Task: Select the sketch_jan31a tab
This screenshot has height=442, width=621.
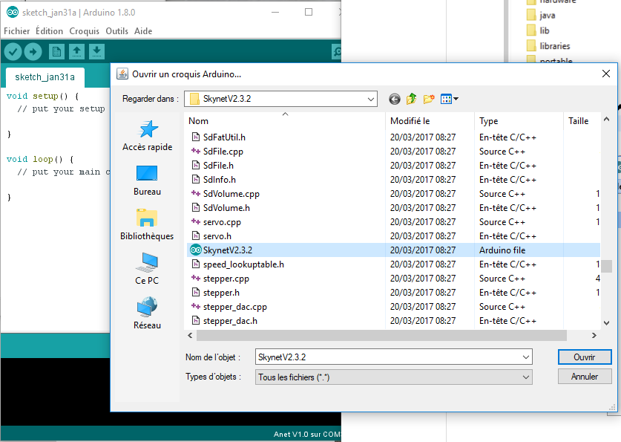Action: coord(45,77)
